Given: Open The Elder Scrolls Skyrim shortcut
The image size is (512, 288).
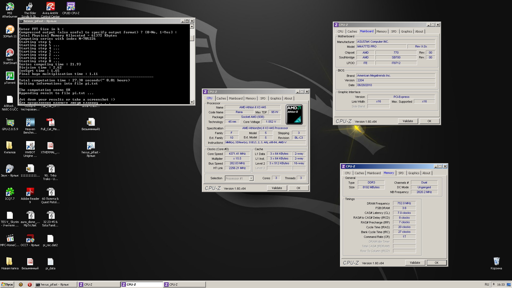Looking at the screenshot, I should point(30,10).
